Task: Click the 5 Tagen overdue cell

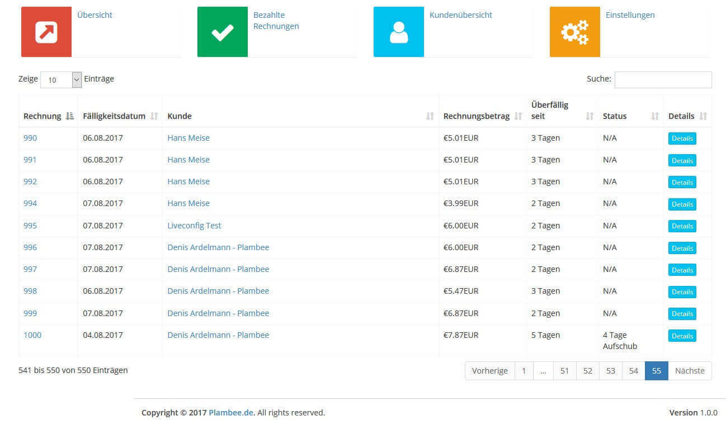Action: 545,335
